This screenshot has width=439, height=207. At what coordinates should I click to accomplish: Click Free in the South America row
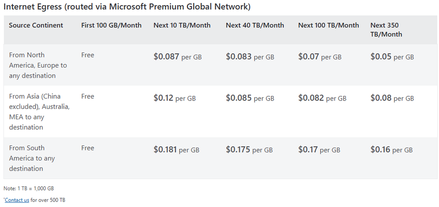tap(88, 148)
